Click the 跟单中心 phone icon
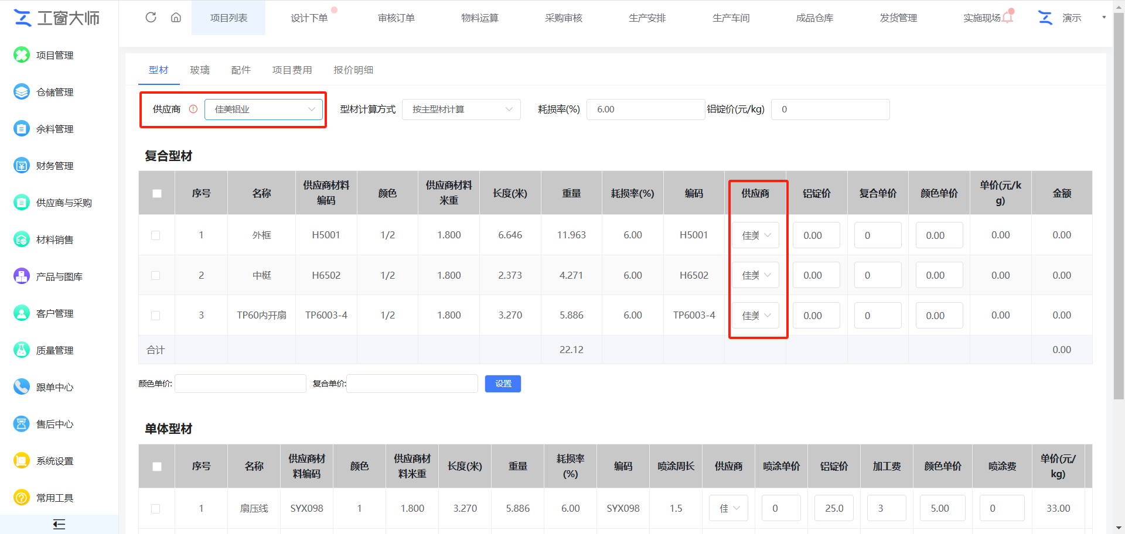 click(x=22, y=387)
